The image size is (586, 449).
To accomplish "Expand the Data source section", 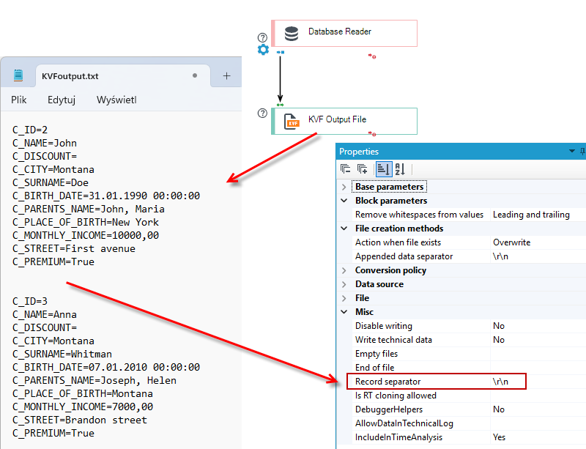I will coord(344,284).
